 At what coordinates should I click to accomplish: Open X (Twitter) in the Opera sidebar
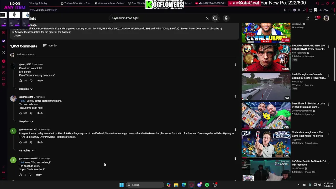click(3, 52)
